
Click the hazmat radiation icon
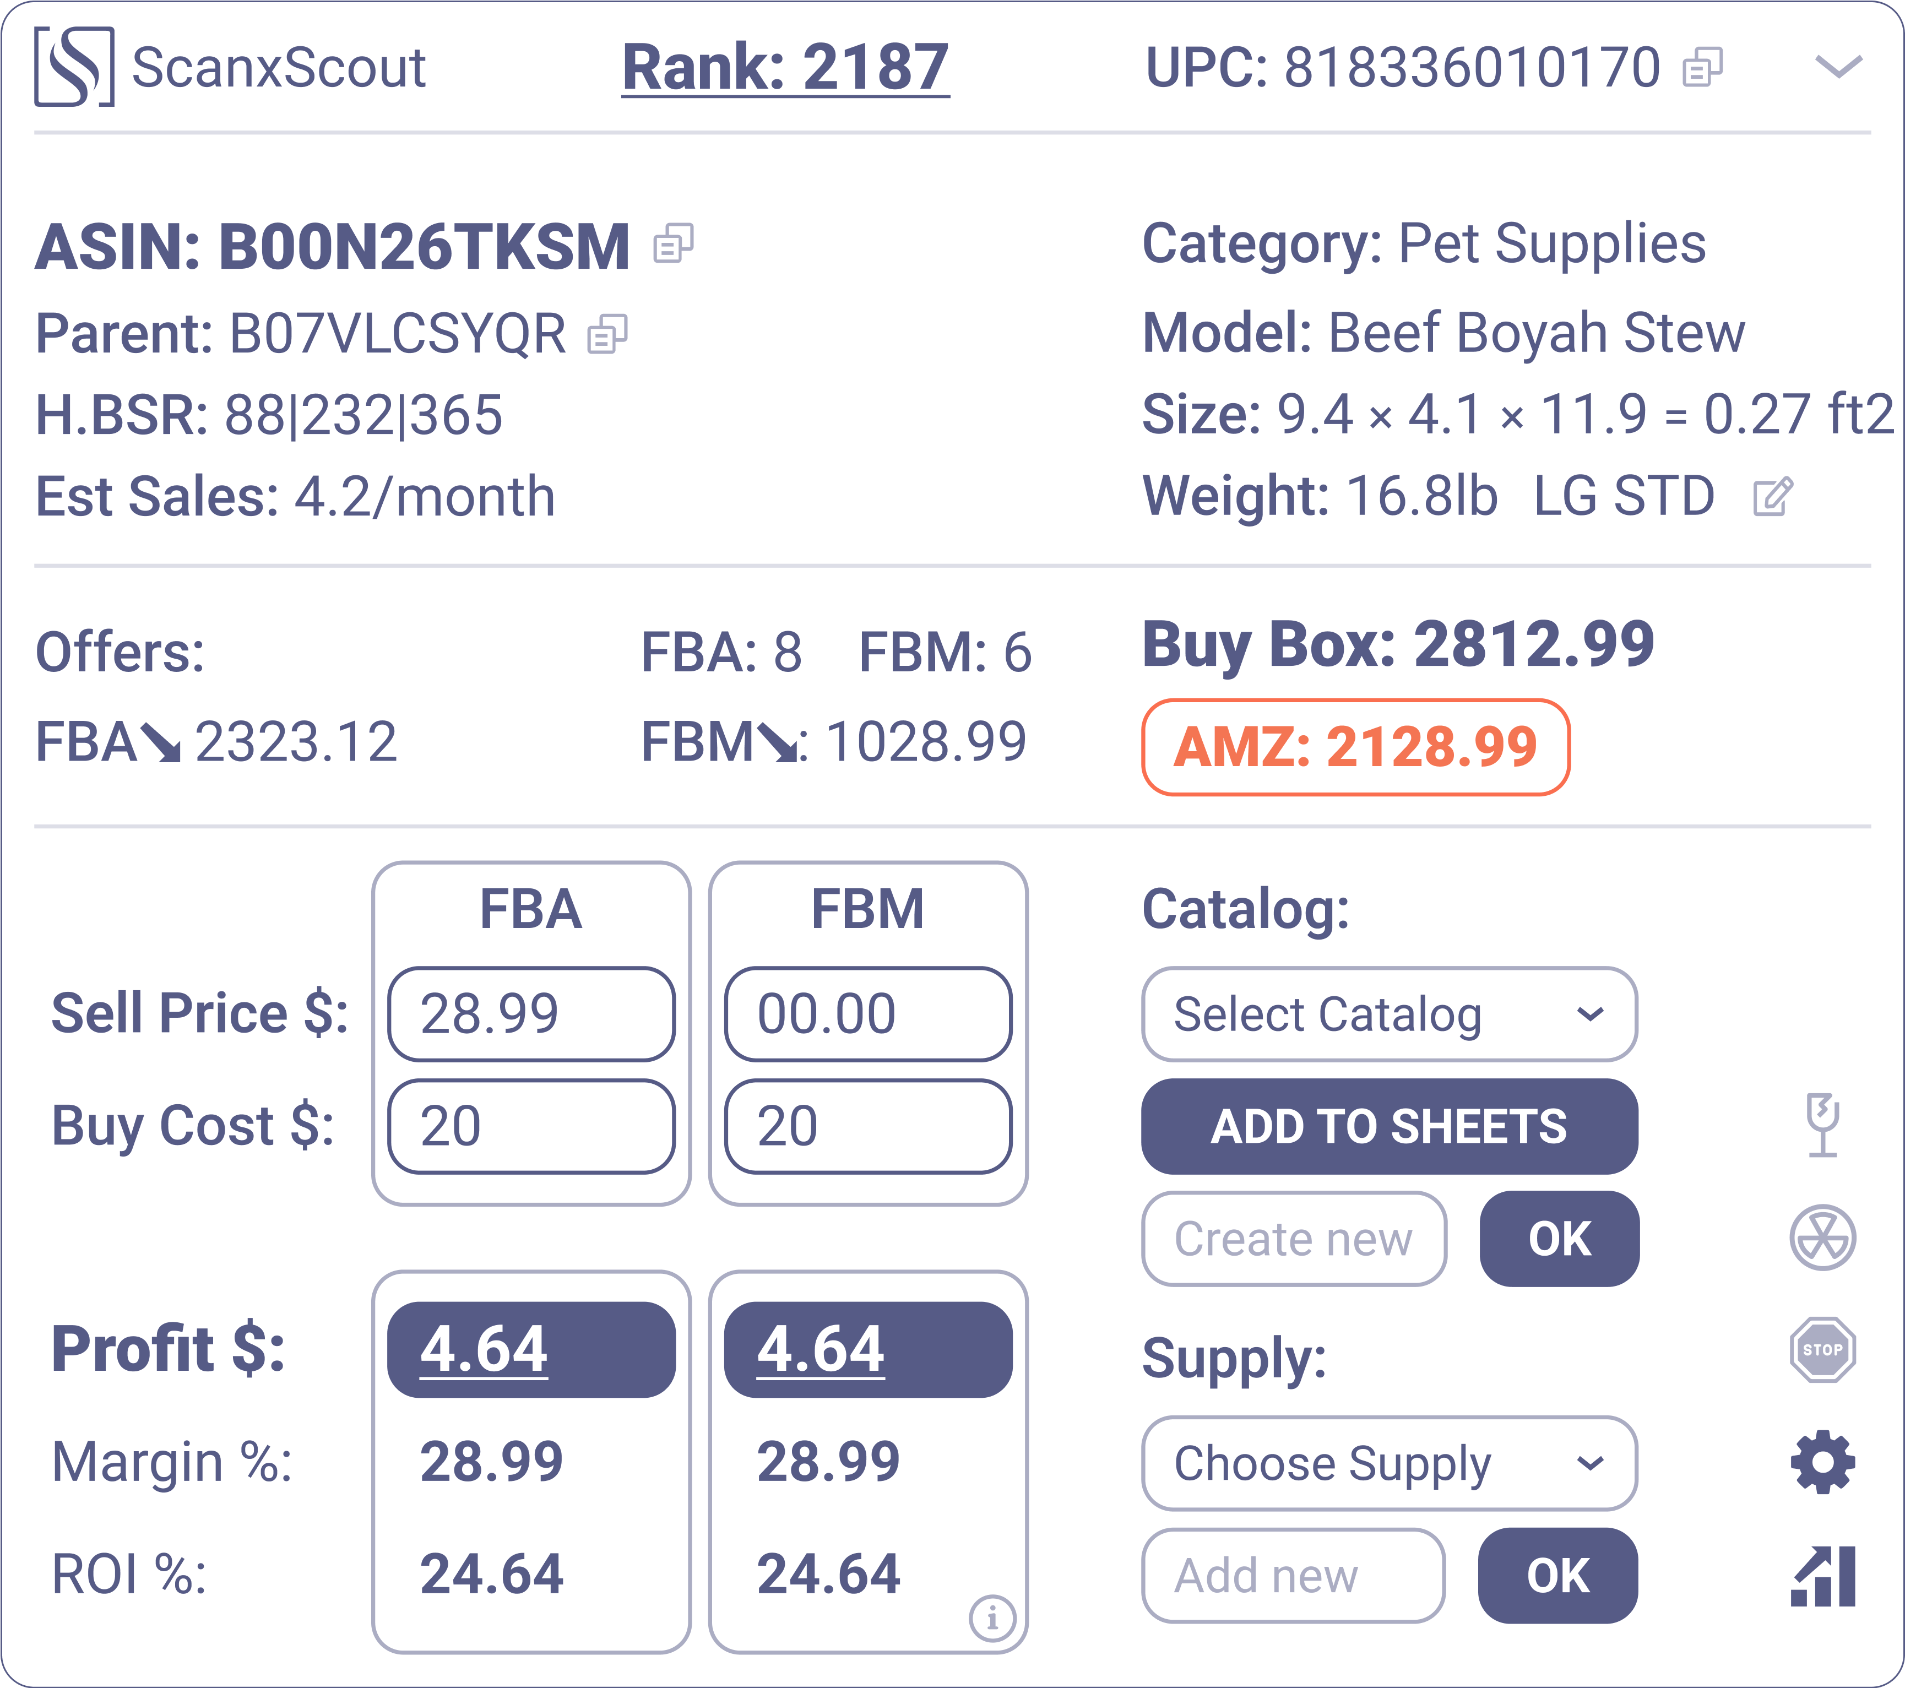coord(1822,1238)
